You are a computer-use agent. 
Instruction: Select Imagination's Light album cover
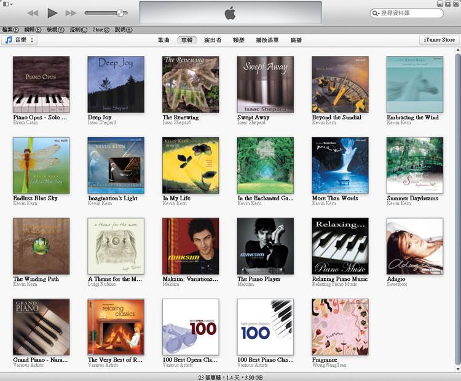click(x=116, y=165)
